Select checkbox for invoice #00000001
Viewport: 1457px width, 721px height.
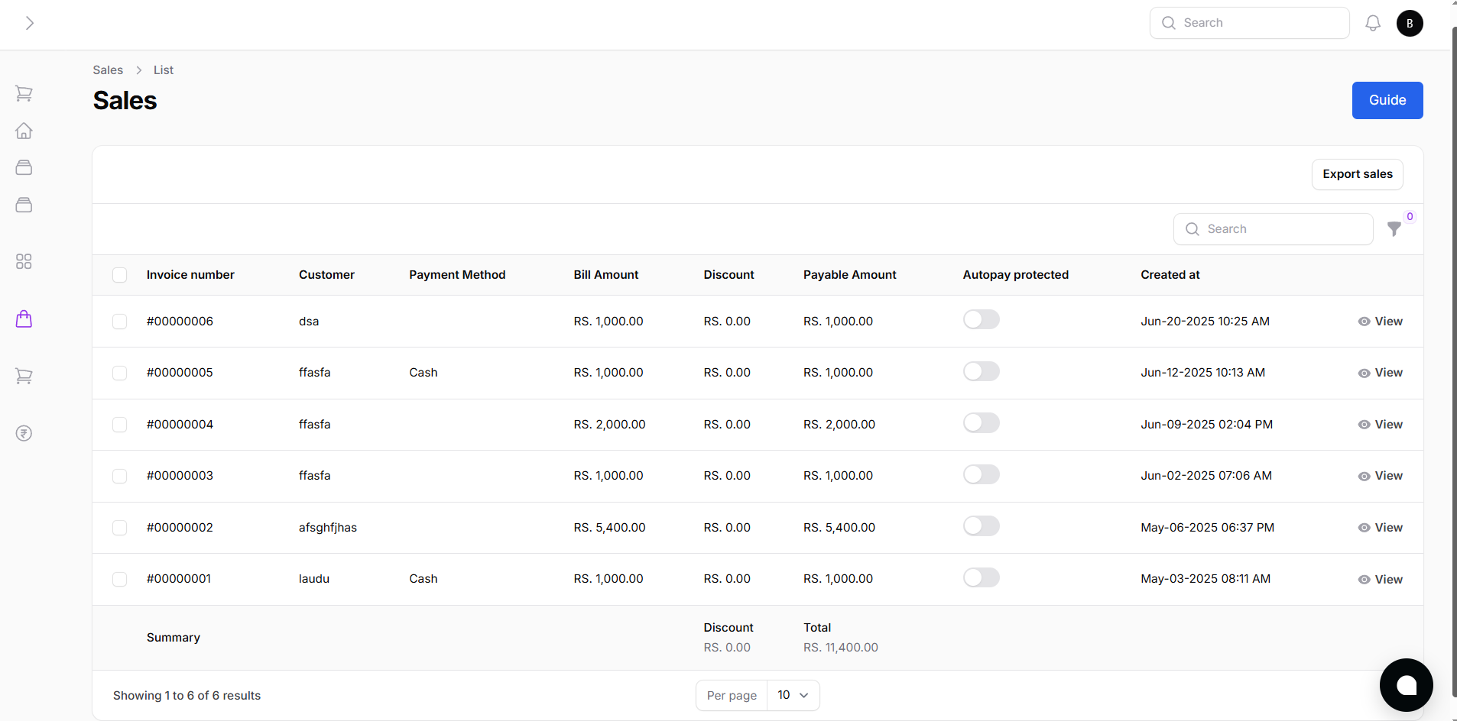[120, 579]
